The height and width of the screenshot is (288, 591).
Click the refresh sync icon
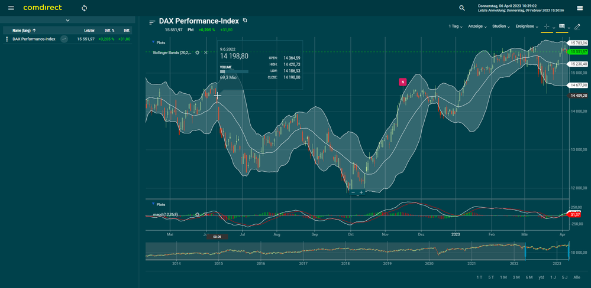coord(84,8)
